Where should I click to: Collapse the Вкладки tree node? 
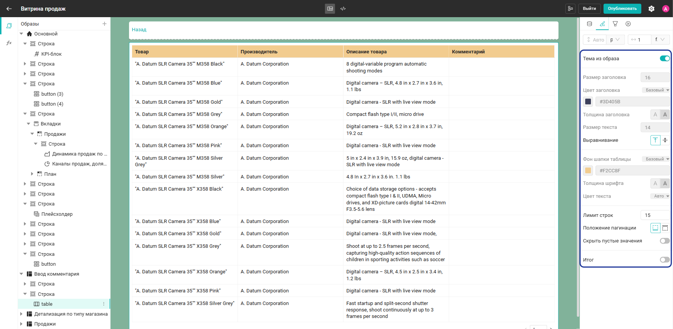point(29,124)
